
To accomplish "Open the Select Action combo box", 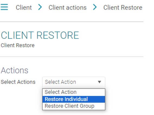I will [x=74, y=82].
